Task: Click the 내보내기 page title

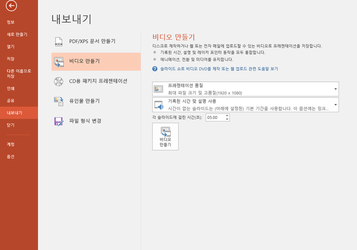Action: point(71,19)
